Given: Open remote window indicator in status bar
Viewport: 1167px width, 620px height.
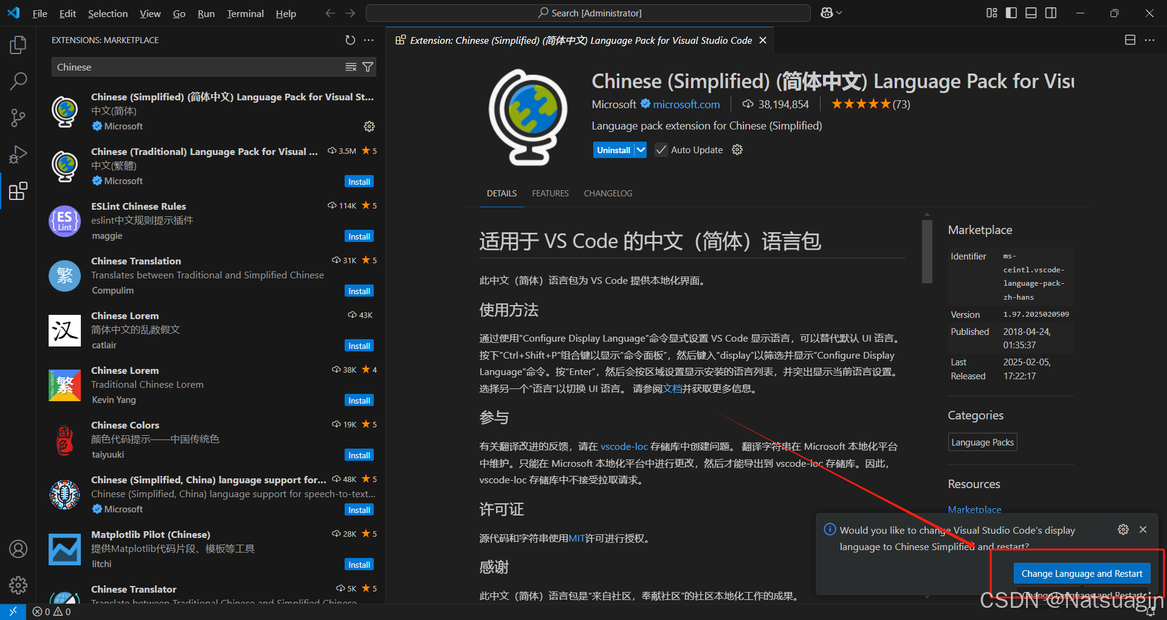Looking at the screenshot, I should click(x=13, y=611).
